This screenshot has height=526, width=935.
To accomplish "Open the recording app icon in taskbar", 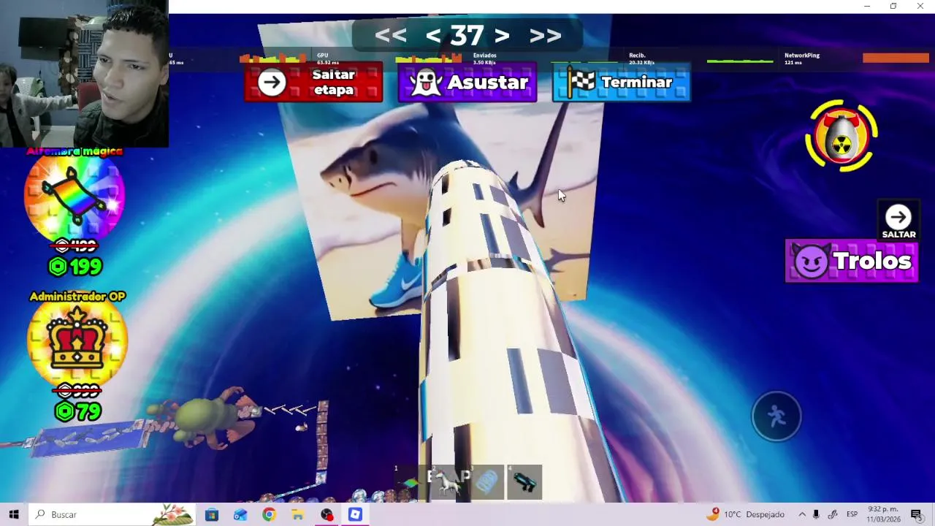I will (327, 514).
